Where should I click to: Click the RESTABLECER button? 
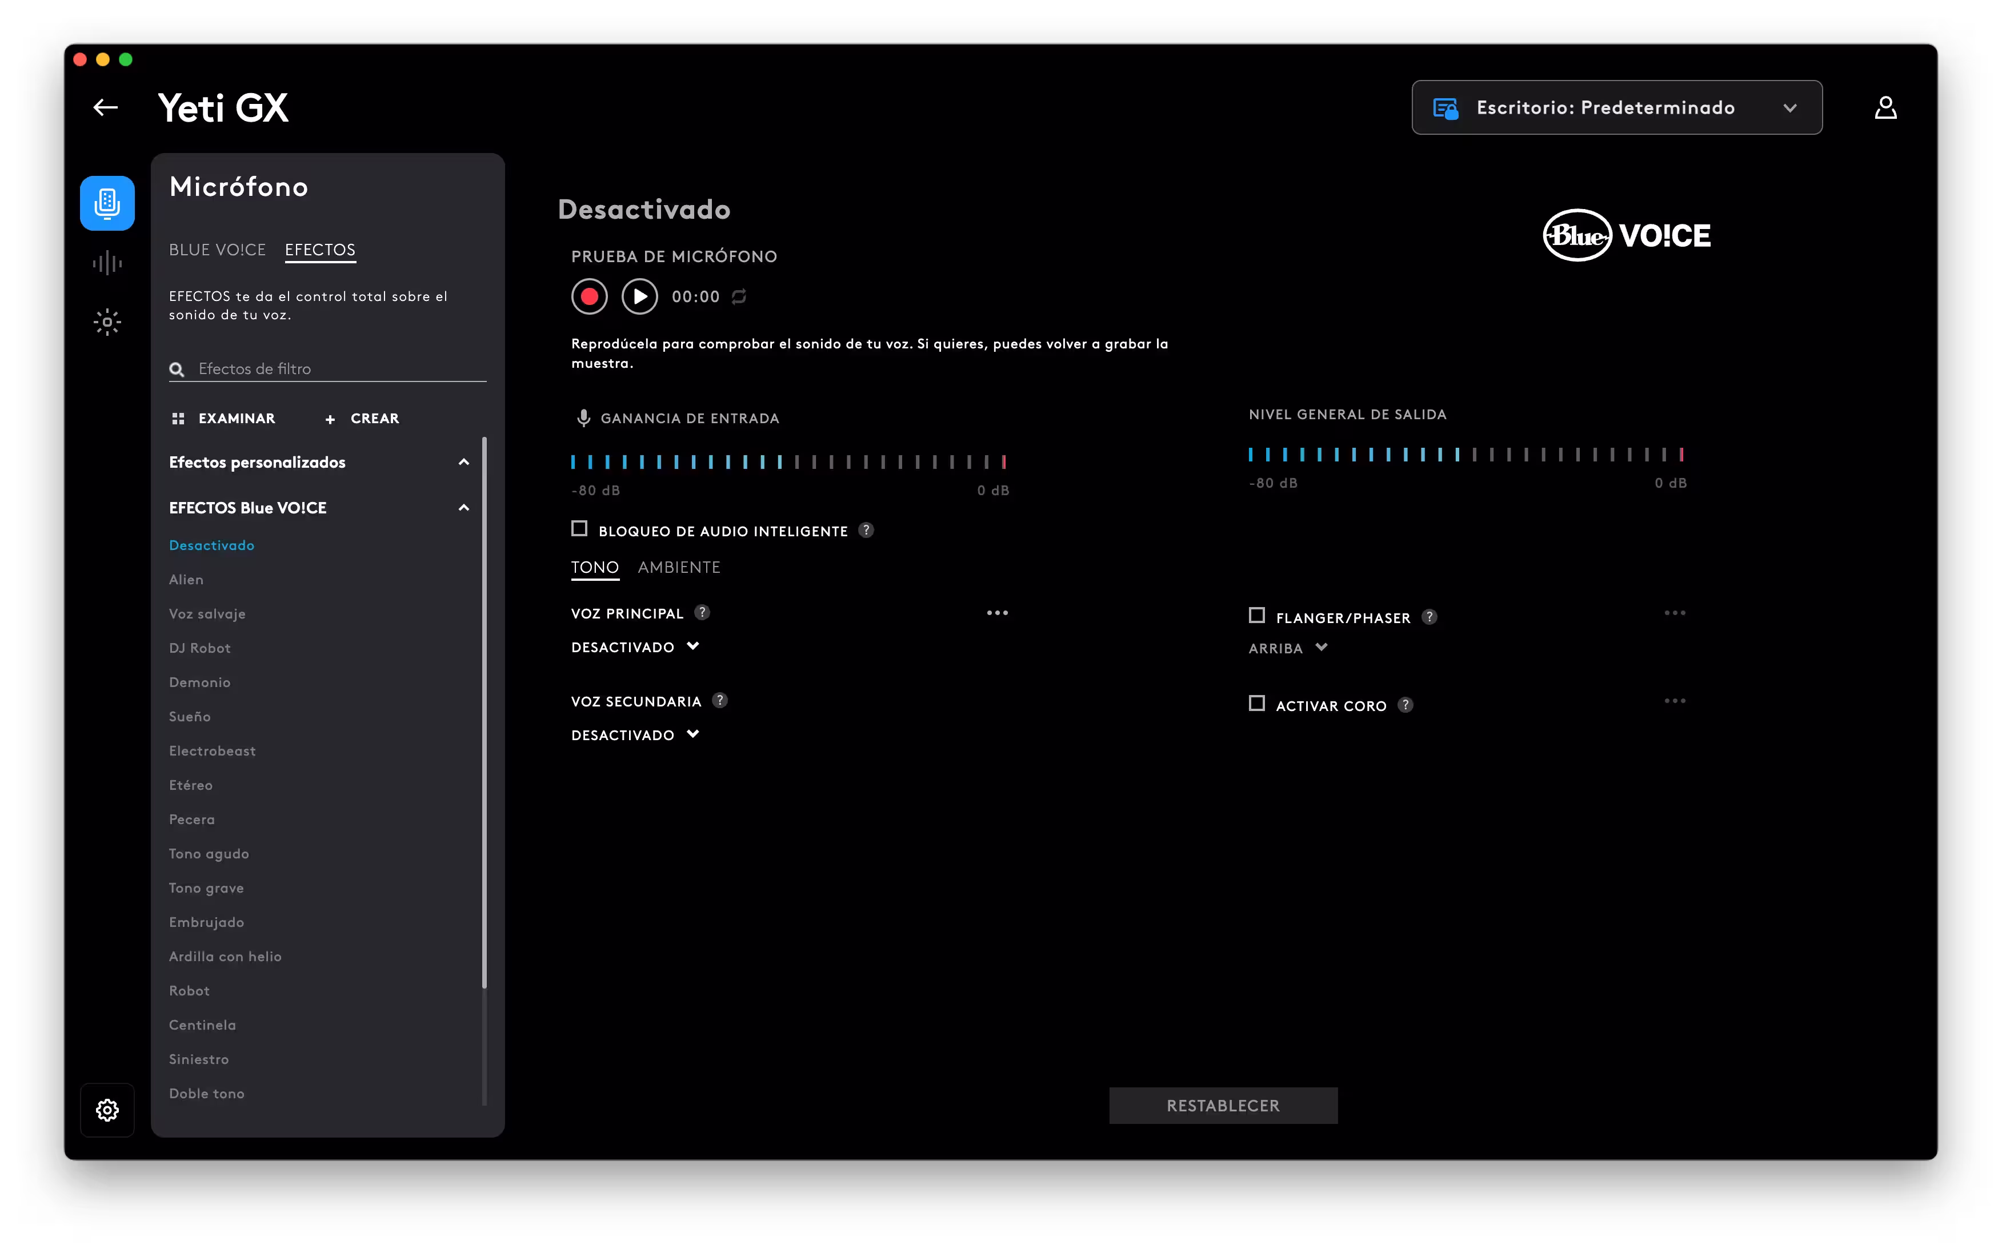tap(1223, 1105)
